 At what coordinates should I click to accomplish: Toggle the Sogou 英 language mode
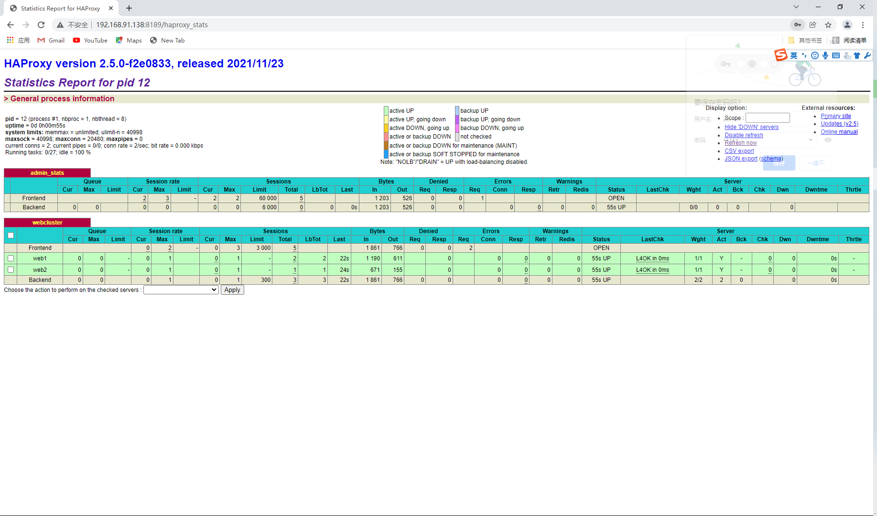coord(794,55)
